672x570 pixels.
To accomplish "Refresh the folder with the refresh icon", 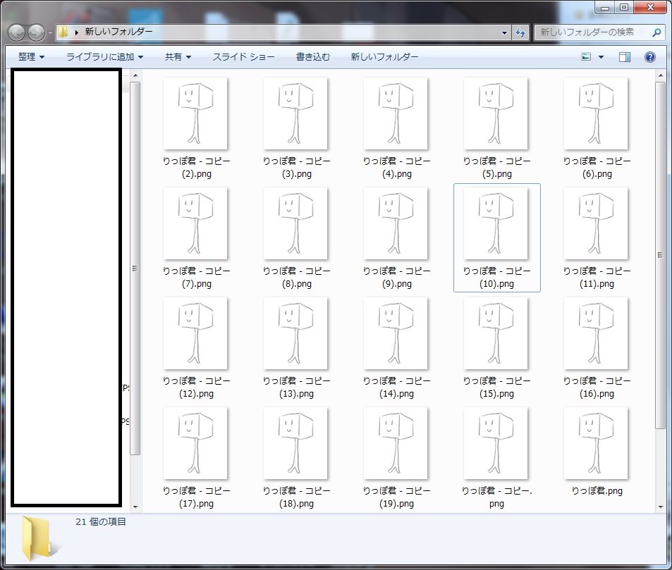I will 520,32.
